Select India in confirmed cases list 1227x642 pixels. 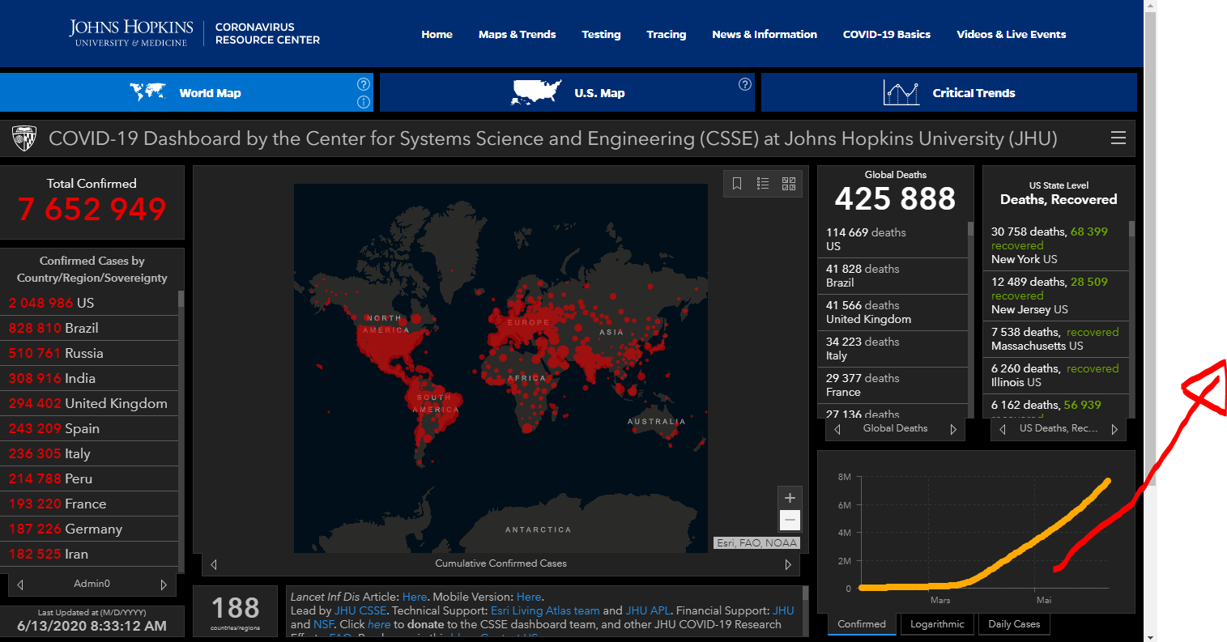tap(89, 378)
